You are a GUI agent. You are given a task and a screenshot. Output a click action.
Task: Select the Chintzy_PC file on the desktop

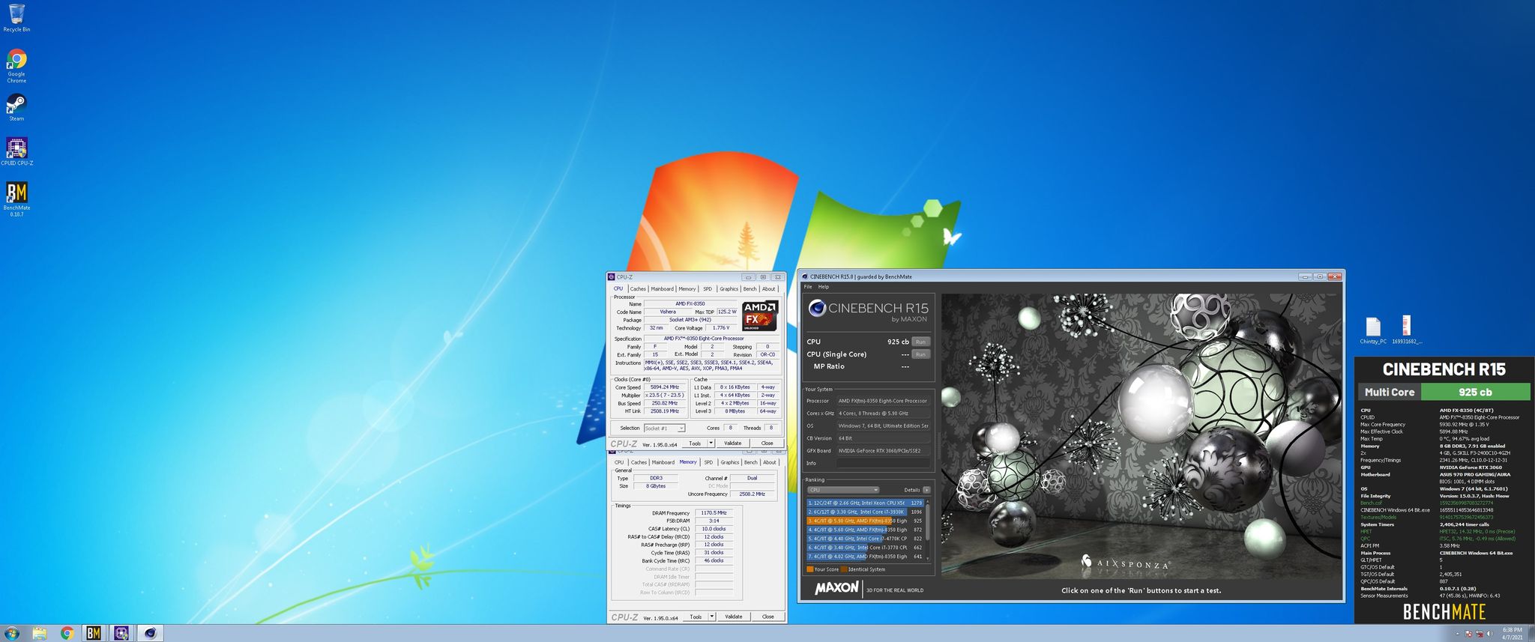click(1373, 330)
